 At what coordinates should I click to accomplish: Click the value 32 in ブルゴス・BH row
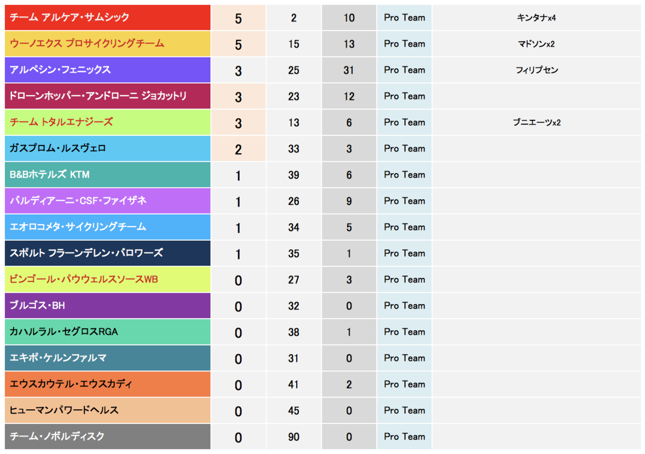[x=293, y=306]
